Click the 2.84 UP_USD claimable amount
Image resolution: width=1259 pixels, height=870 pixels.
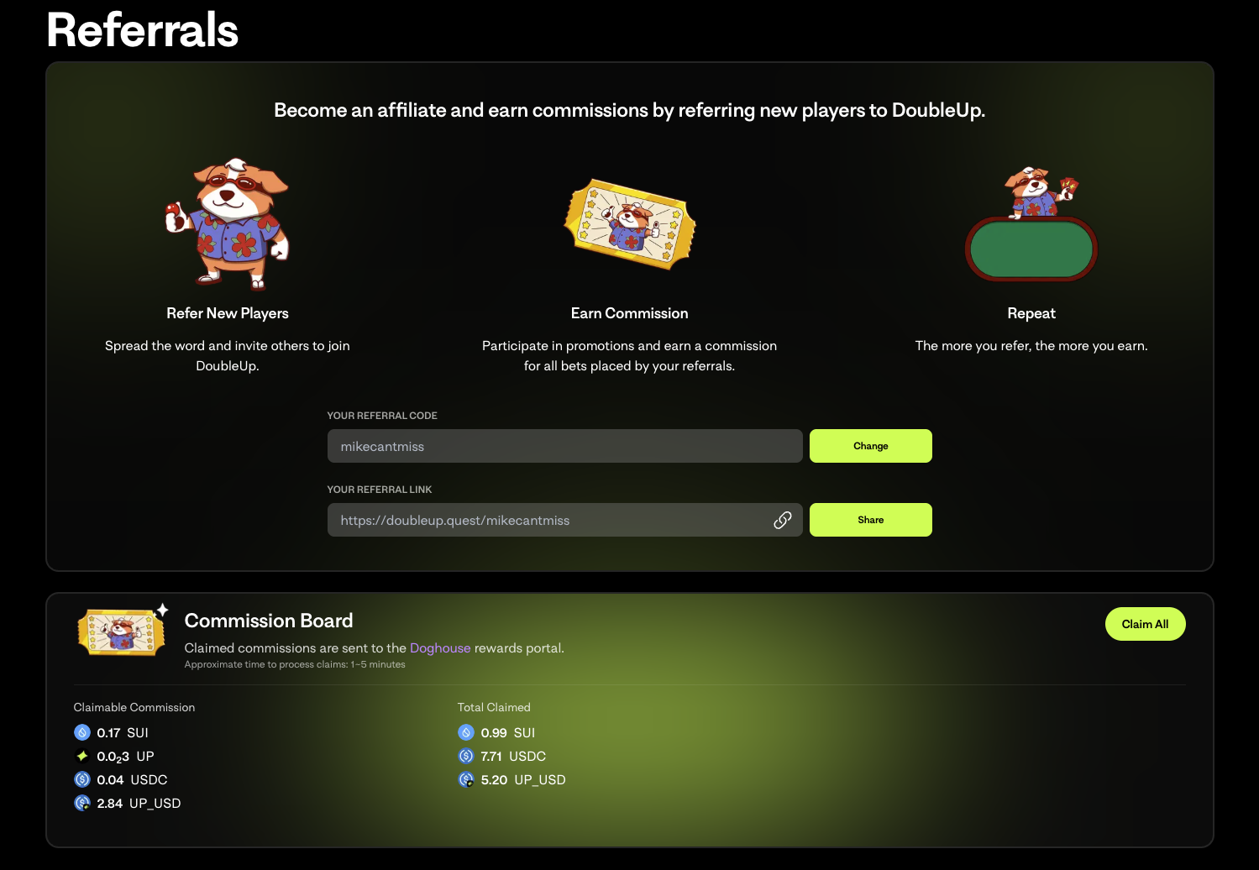[139, 803]
